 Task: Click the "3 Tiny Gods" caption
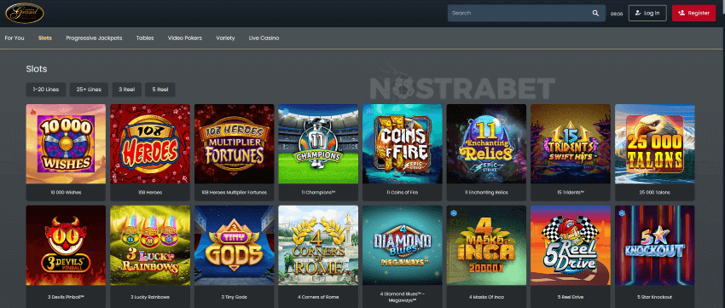tap(234, 297)
